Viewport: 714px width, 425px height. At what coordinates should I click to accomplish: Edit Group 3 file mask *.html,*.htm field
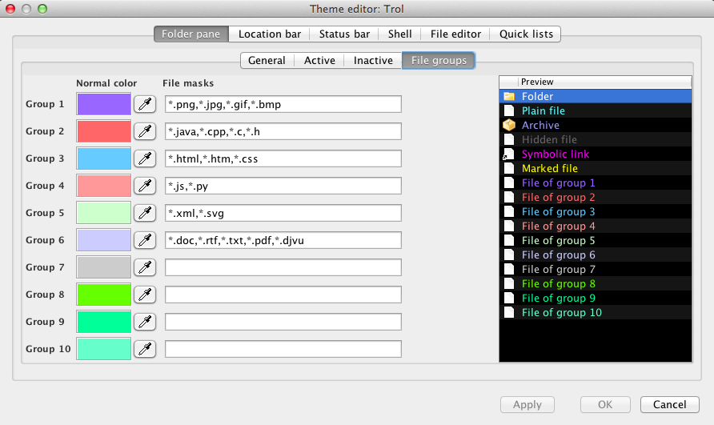[x=283, y=158]
